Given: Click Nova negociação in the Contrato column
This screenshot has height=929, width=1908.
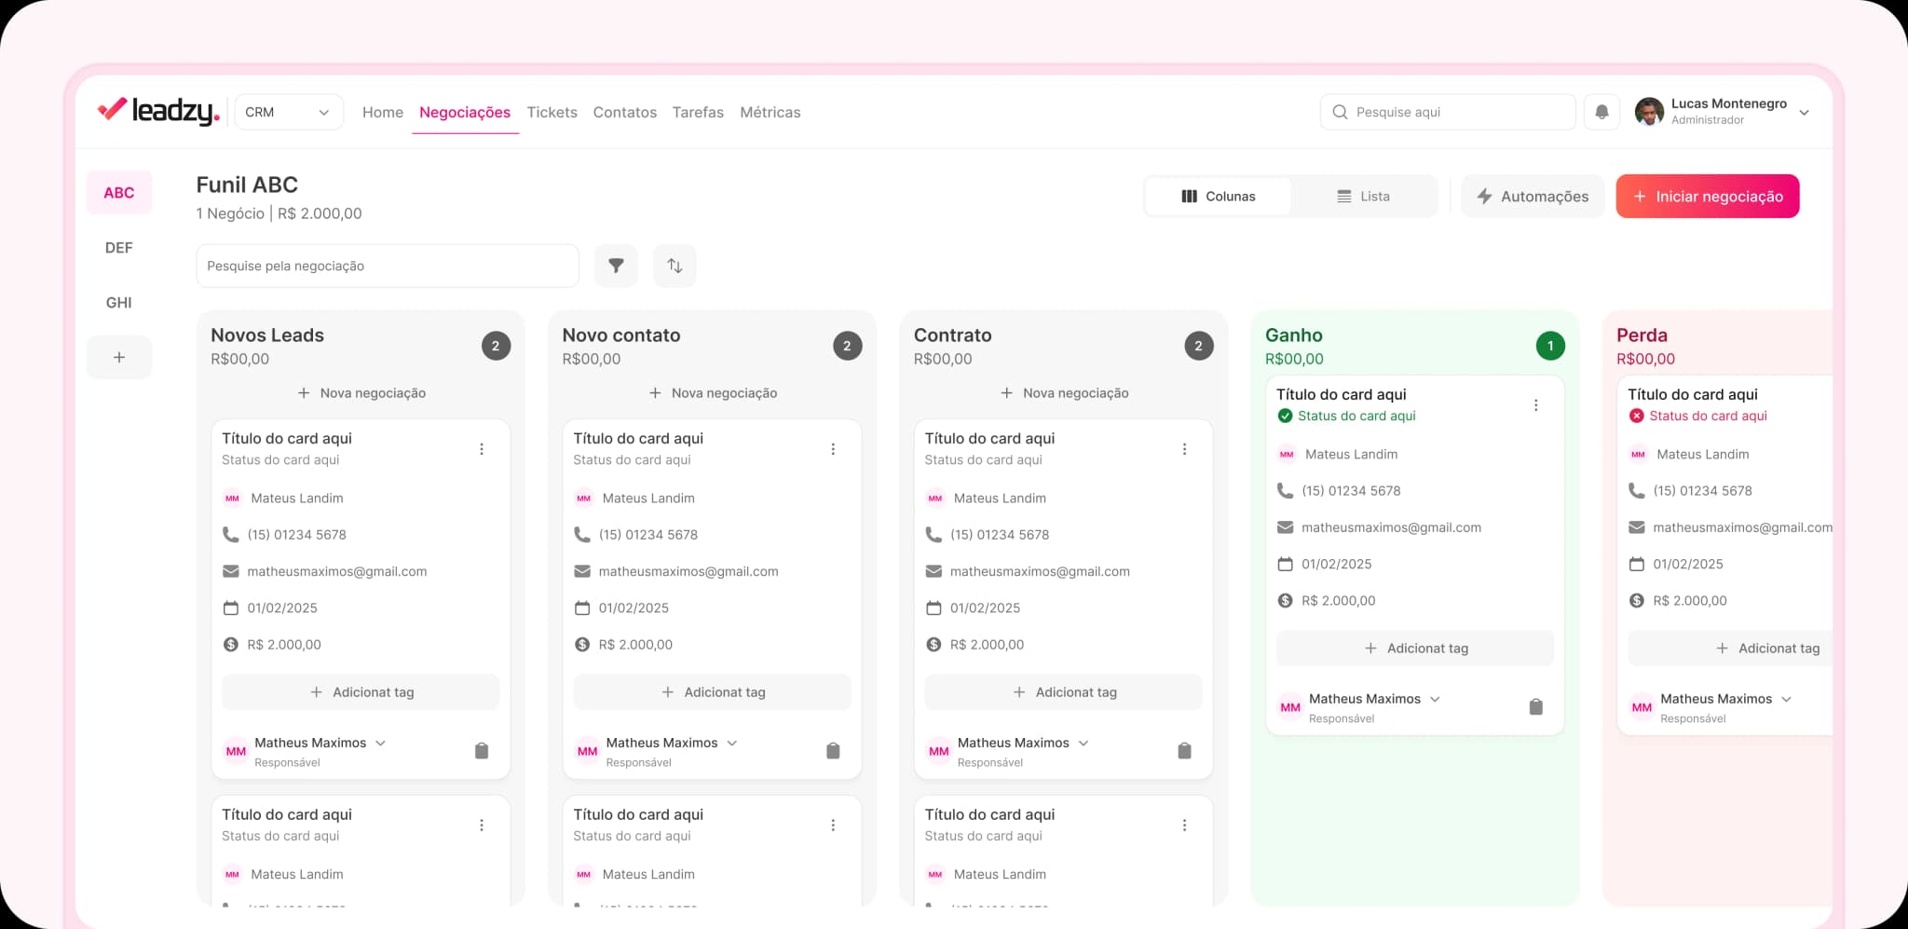Looking at the screenshot, I should [x=1063, y=392].
